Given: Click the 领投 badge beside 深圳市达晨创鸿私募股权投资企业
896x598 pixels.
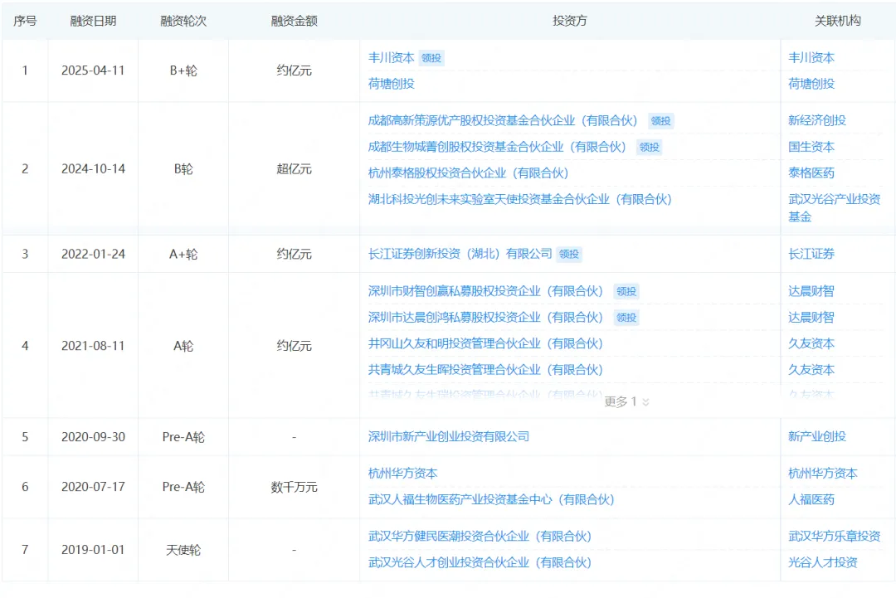Looking at the screenshot, I should click(626, 318).
